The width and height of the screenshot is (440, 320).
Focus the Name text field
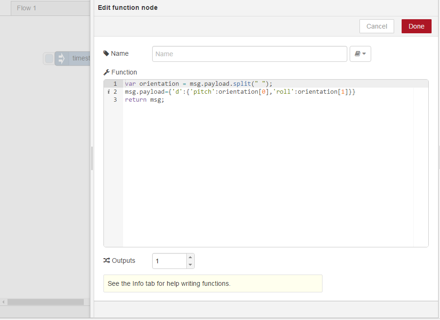249,54
